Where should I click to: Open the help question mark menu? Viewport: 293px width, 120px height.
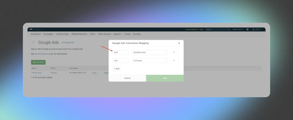point(248,29)
